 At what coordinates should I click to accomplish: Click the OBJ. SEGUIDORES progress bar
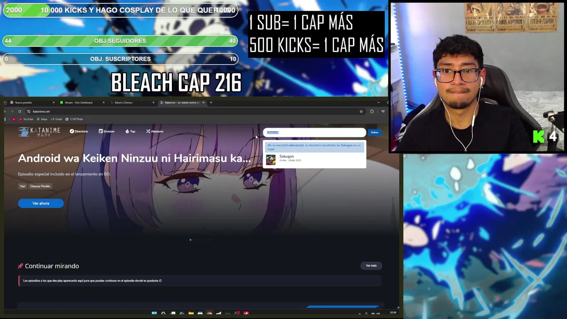[120, 41]
